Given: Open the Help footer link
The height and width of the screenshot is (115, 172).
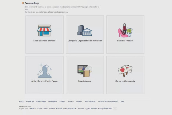Looking at the screenshot, I should pos(122,101).
